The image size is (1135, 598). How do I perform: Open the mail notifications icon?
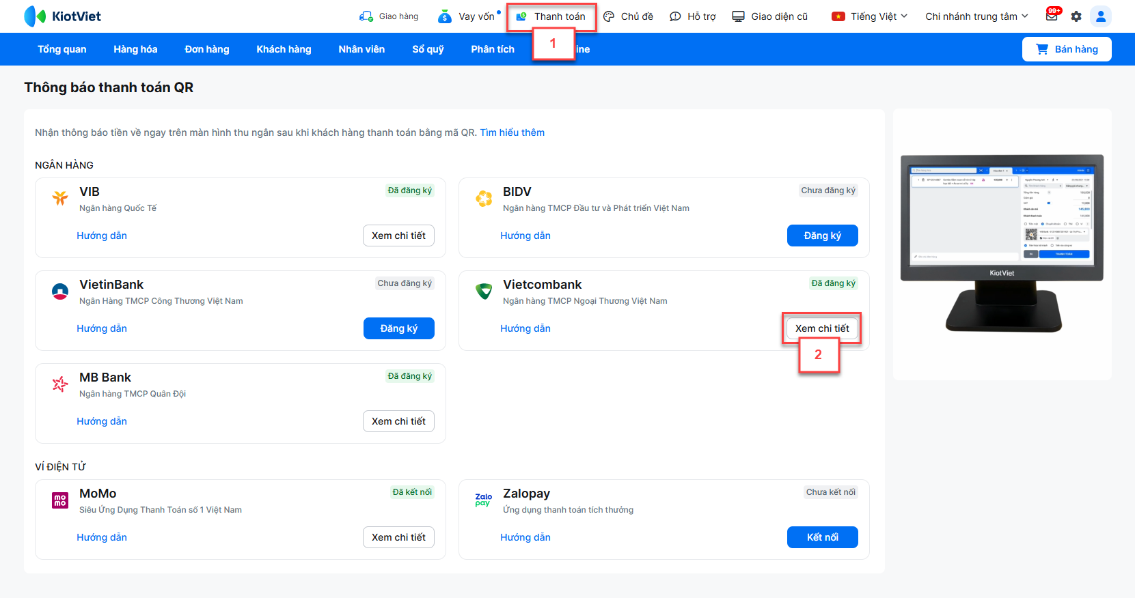1052,16
